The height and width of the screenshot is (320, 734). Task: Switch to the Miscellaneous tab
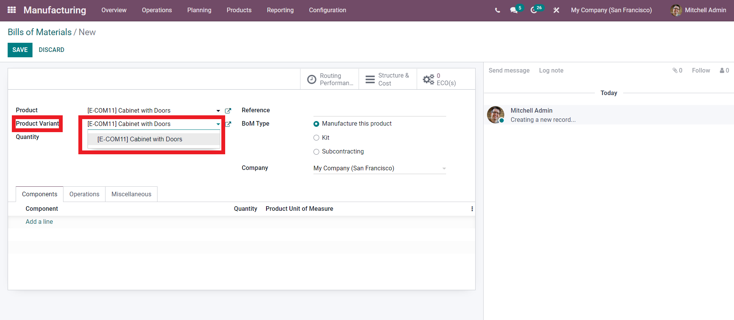132,194
